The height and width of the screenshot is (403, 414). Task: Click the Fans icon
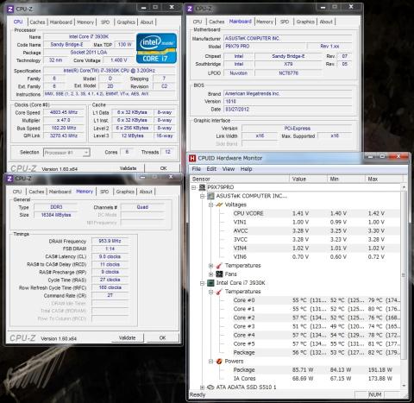click(219, 274)
